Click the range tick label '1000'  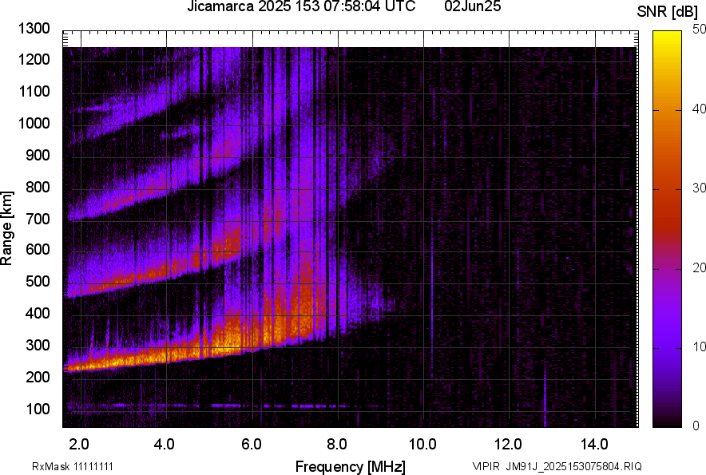tap(34, 123)
